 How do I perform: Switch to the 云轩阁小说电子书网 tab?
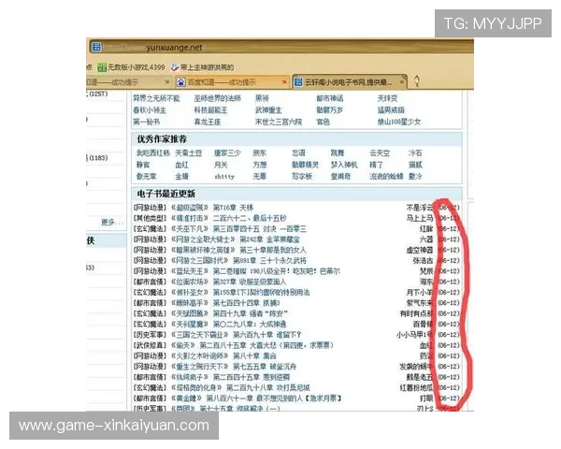point(350,82)
